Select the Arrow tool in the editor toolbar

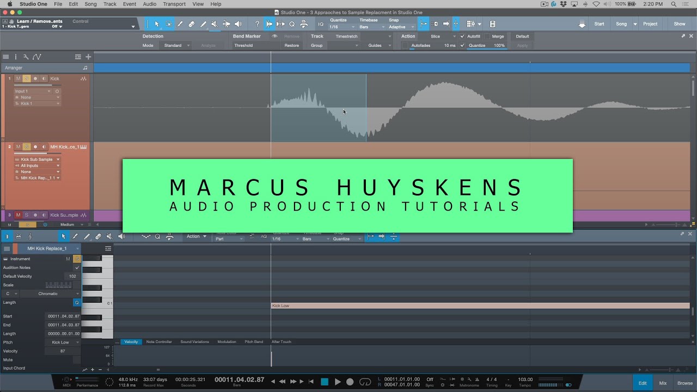pyautogui.click(x=63, y=236)
